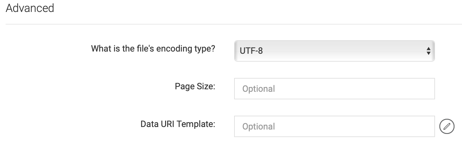Click the "Data URI Template:" label

pyautogui.click(x=178, y=124)
